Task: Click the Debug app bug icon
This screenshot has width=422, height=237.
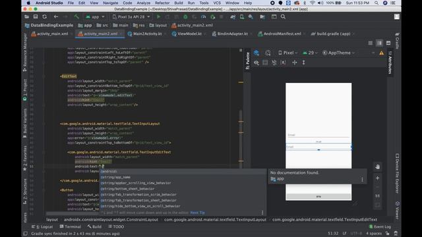Action: pos(185,16)
